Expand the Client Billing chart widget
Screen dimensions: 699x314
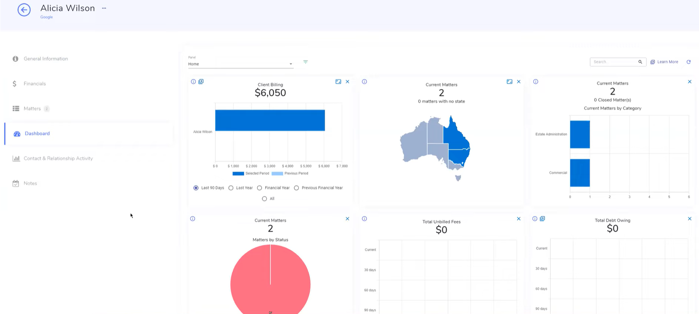[338, 82]
